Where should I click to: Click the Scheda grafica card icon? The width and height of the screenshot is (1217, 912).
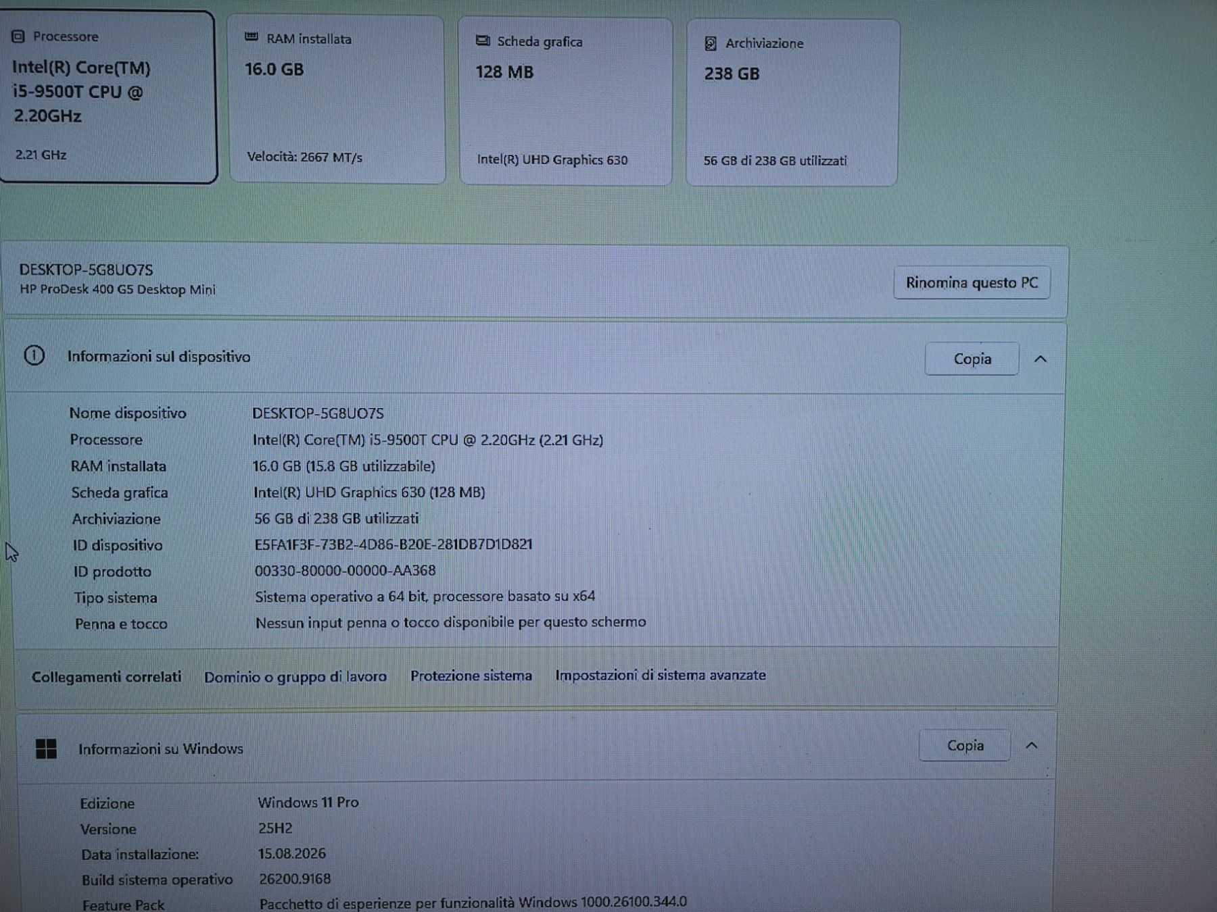pos(483,41)
